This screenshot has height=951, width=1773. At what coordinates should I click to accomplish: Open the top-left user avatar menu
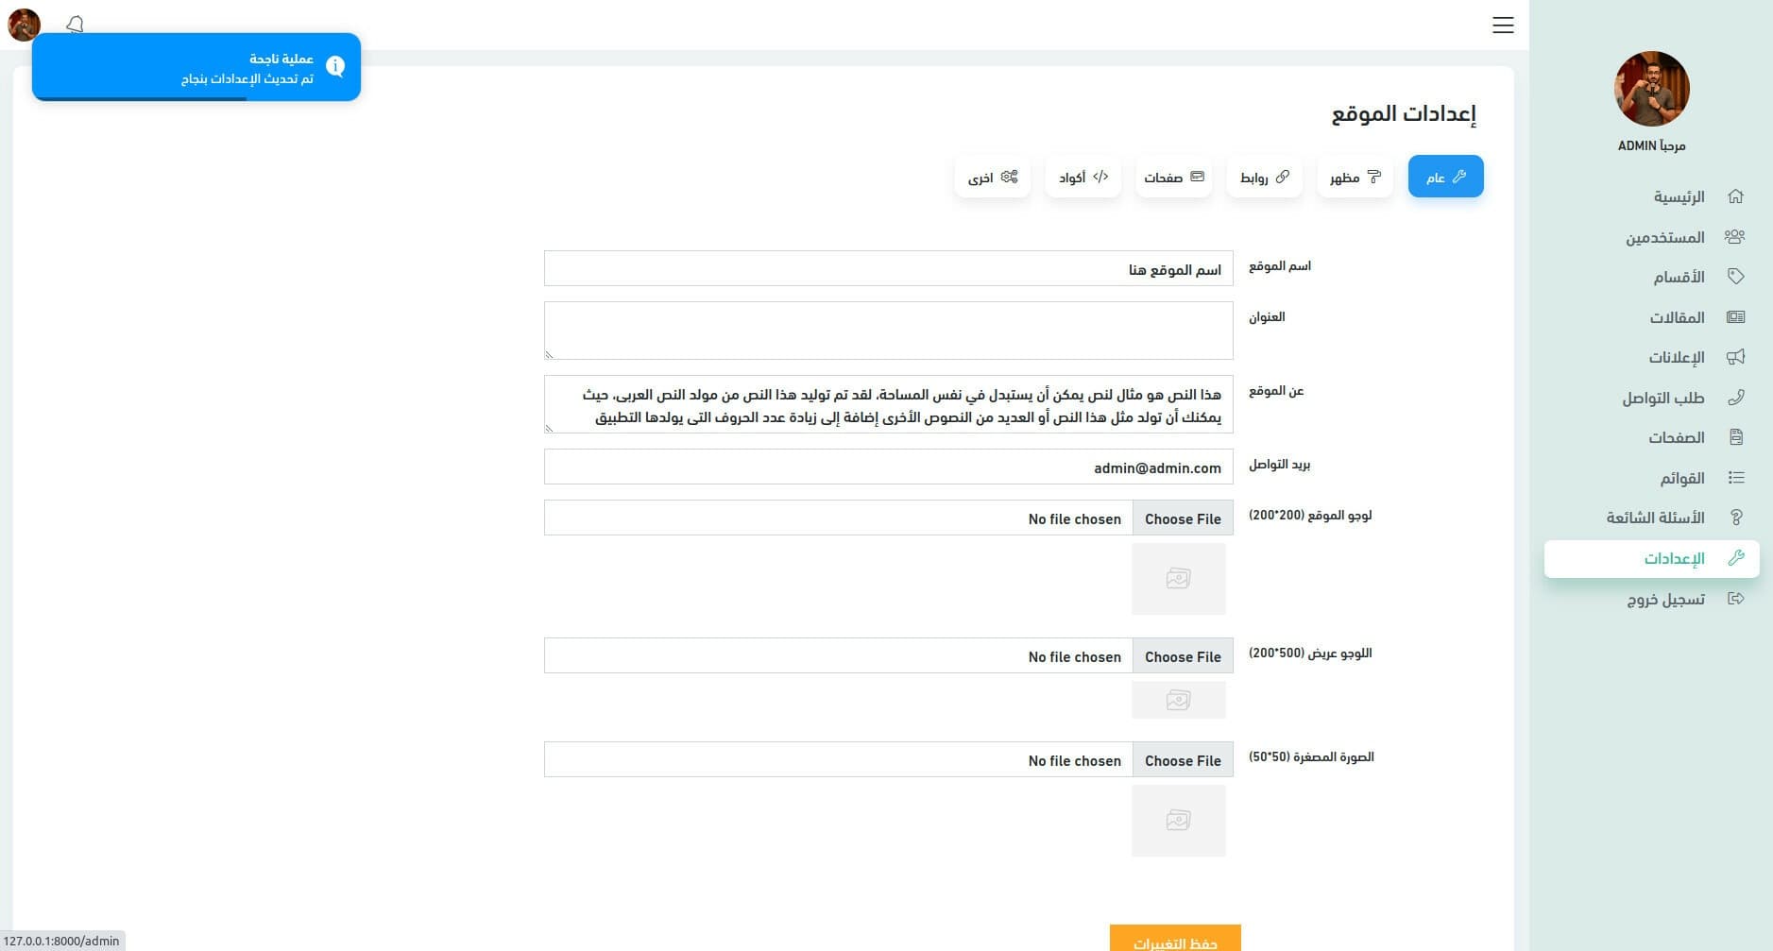(24, 25)
